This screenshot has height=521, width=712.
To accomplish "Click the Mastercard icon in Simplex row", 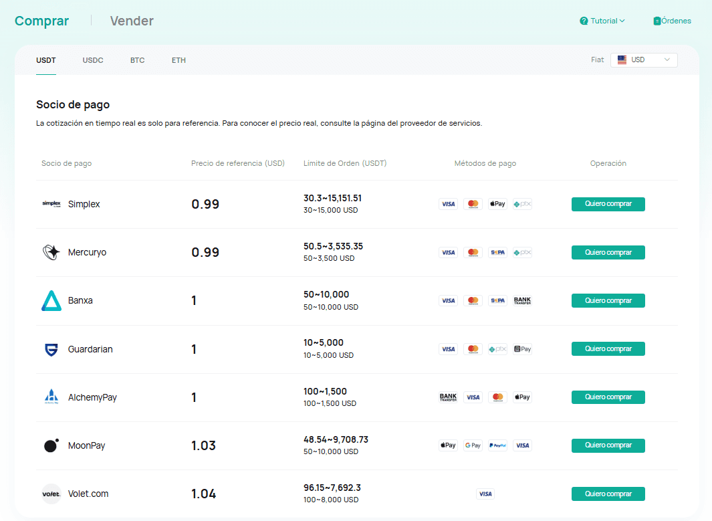I will 473,204.
